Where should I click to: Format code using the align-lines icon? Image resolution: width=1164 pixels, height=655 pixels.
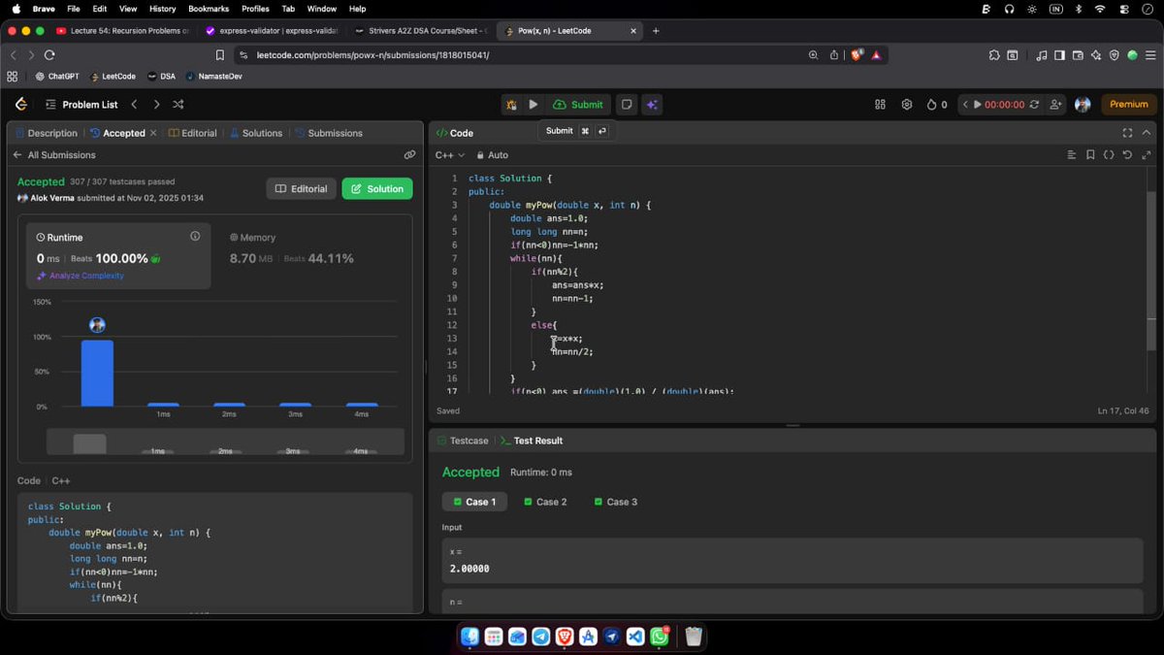(x=1072, y=155)
